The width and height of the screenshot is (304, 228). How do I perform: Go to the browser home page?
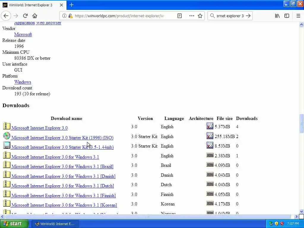tap(35, 16)
